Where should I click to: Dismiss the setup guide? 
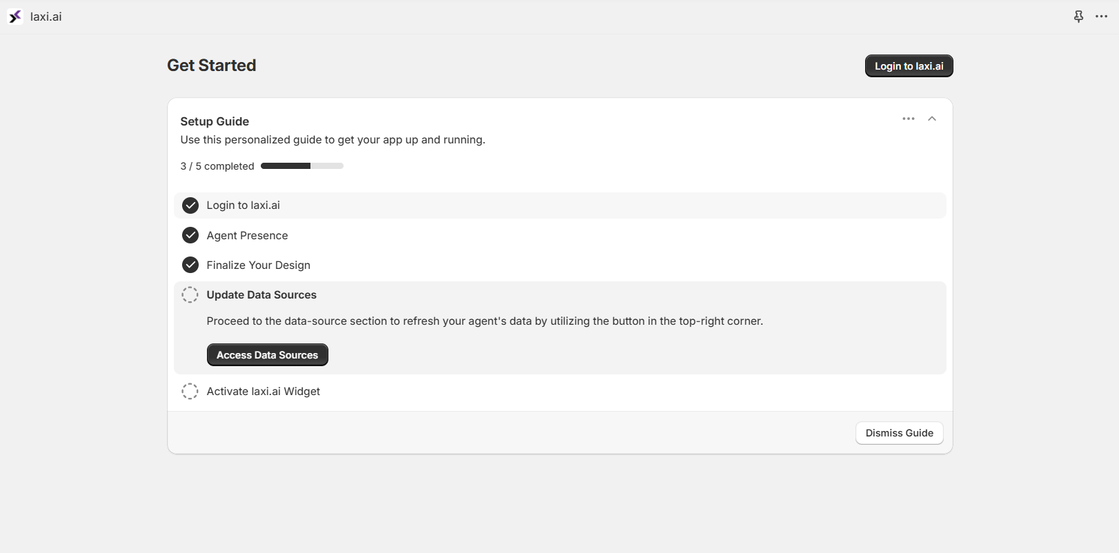coord(899,433)
